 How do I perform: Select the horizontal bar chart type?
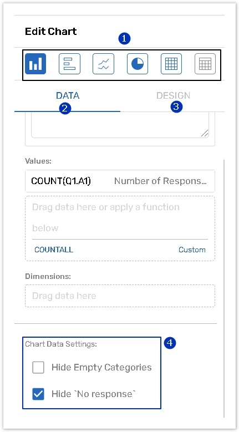pyautogui.click(x=69, y=64)
